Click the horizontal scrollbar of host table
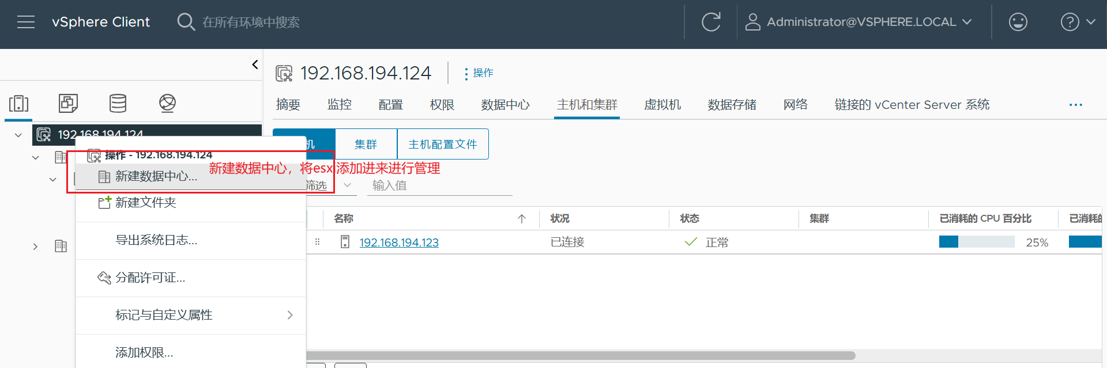 [x=581, y=355]
